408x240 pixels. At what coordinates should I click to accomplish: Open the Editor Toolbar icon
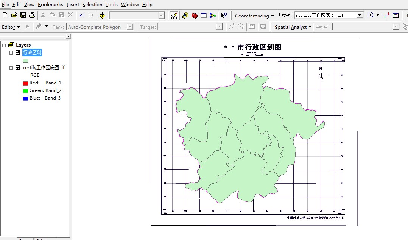[x=174, y=15]
